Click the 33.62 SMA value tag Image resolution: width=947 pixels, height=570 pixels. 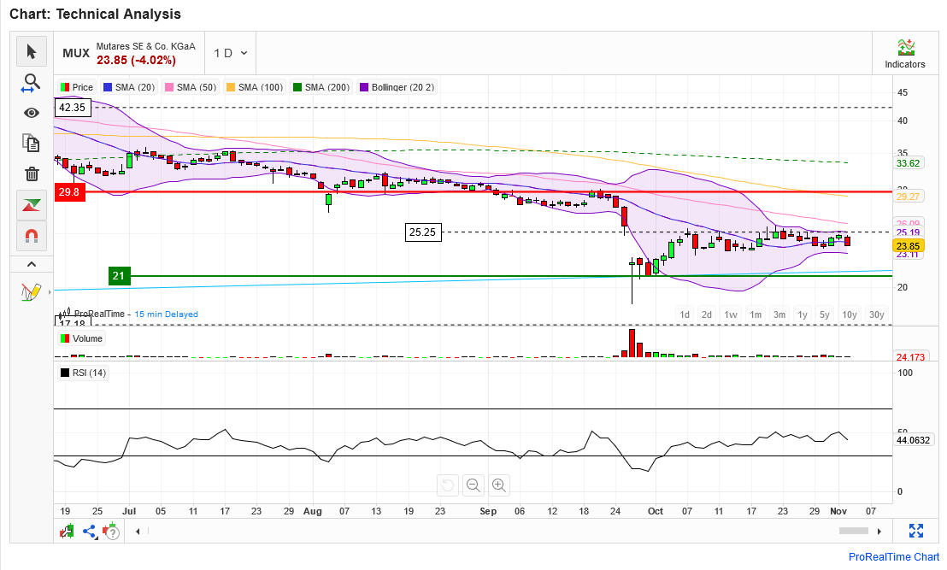[908, 163]
